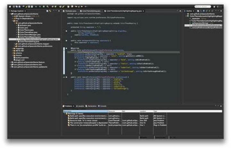Click the Print toolbar icon
231x149 pixels.
point(20,7)
